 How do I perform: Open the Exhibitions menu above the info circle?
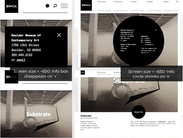coord(118,2)
